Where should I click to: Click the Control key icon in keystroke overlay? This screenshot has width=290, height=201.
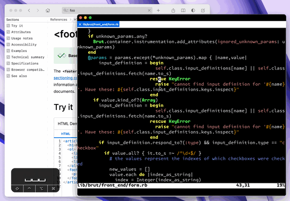(x=29, y=189)
